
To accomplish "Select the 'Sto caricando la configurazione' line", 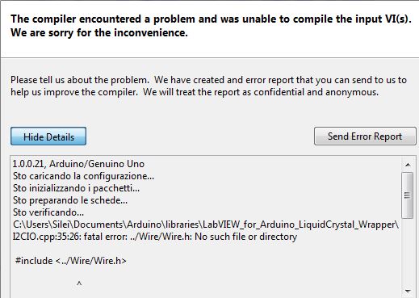I will pyautogui.click(x=83, y=176).
